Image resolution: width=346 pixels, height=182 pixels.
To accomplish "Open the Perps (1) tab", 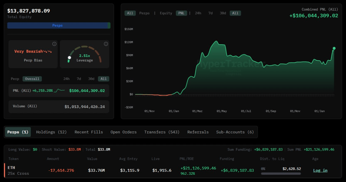I will point(18,132).
